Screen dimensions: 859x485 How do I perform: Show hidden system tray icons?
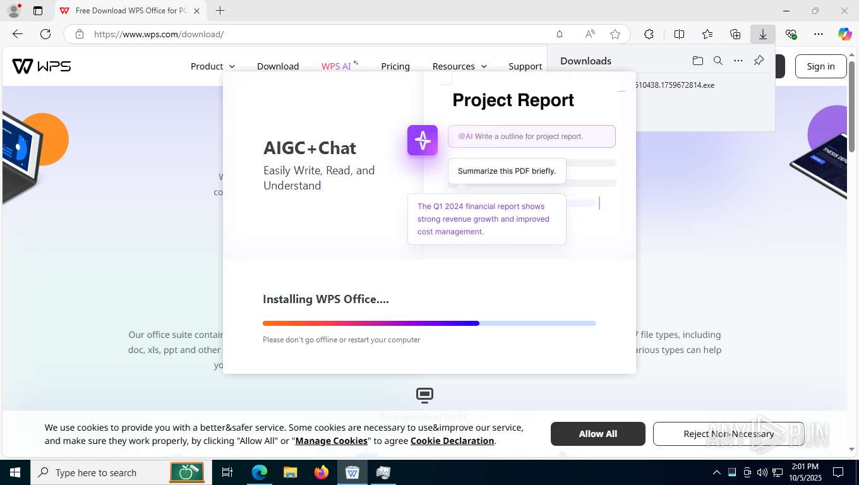tap(717, 472)
